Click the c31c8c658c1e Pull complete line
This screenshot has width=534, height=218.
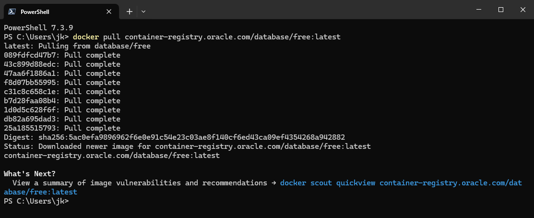[62, 92]
